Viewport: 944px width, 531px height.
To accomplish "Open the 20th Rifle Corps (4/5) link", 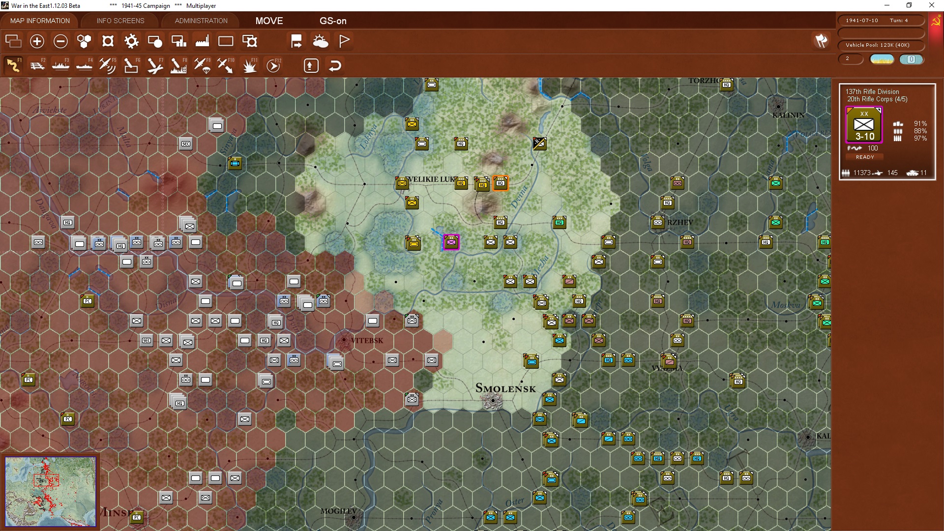I will tap(877, 99).
